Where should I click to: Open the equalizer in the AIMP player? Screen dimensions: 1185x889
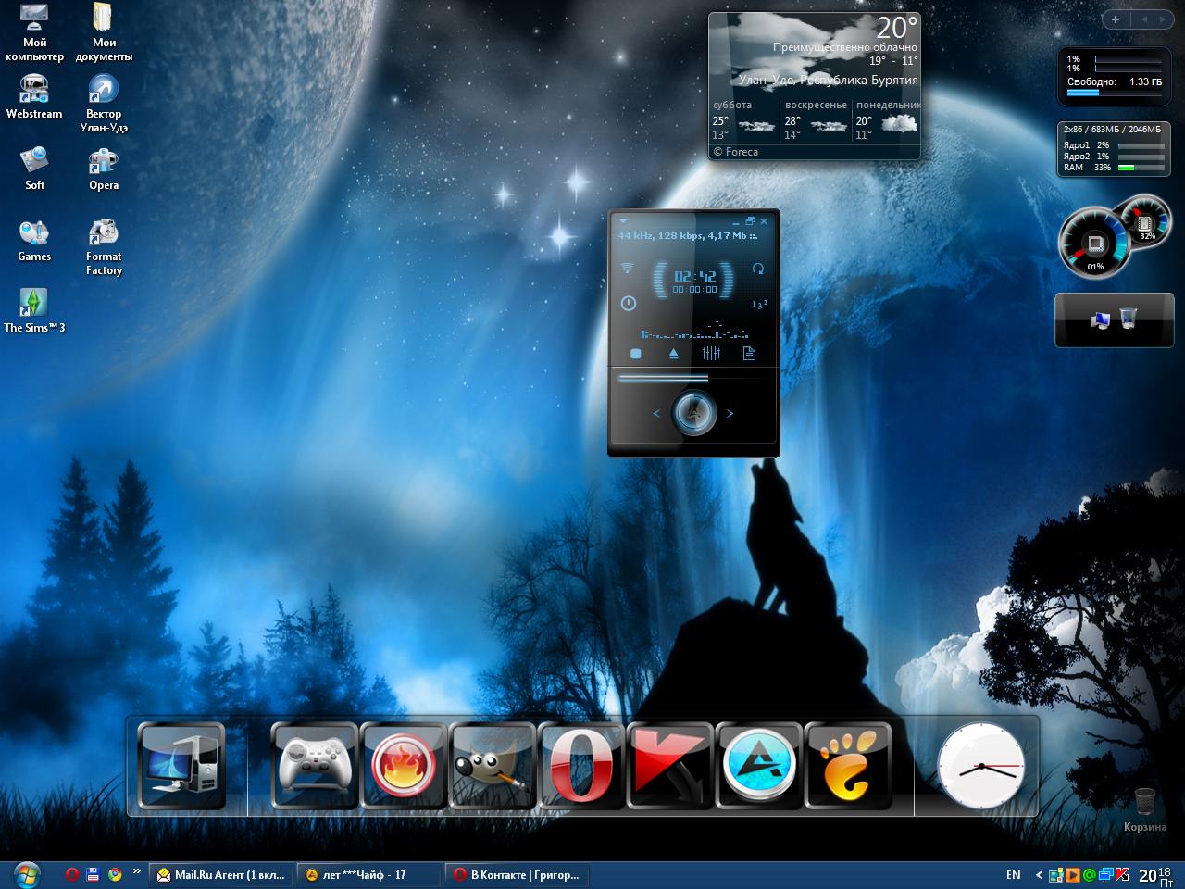(711, 353)
